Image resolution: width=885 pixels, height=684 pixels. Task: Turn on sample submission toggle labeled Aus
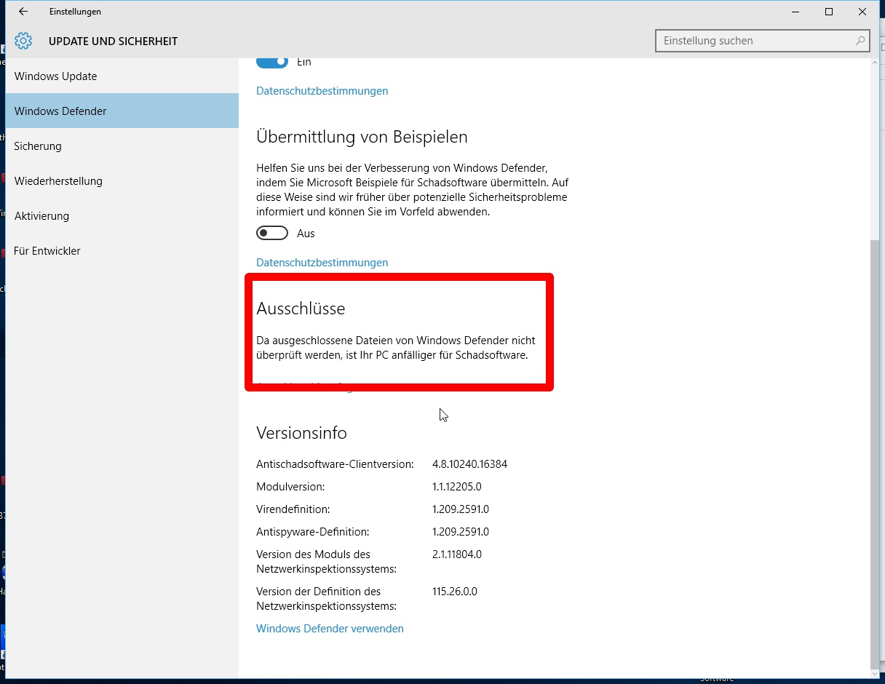pos(272,233)
